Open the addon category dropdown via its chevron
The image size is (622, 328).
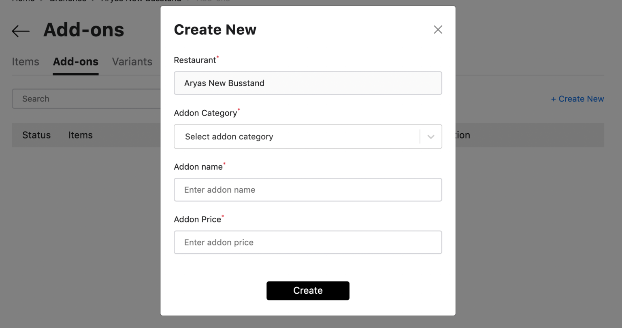pos(430,137)
